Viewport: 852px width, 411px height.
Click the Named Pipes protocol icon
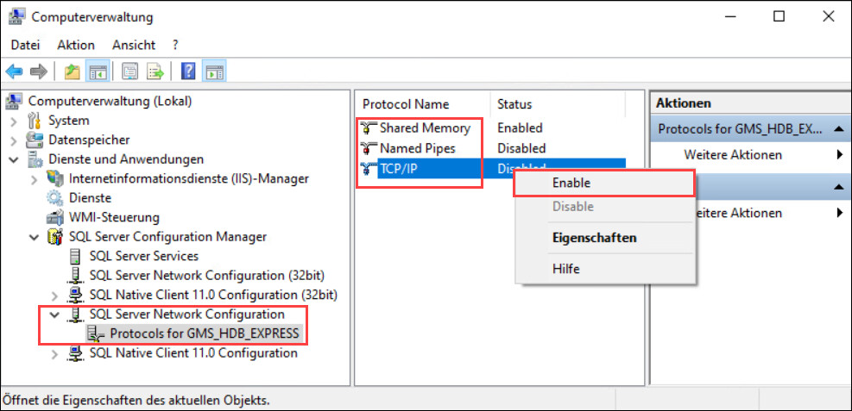coord(369,148)
